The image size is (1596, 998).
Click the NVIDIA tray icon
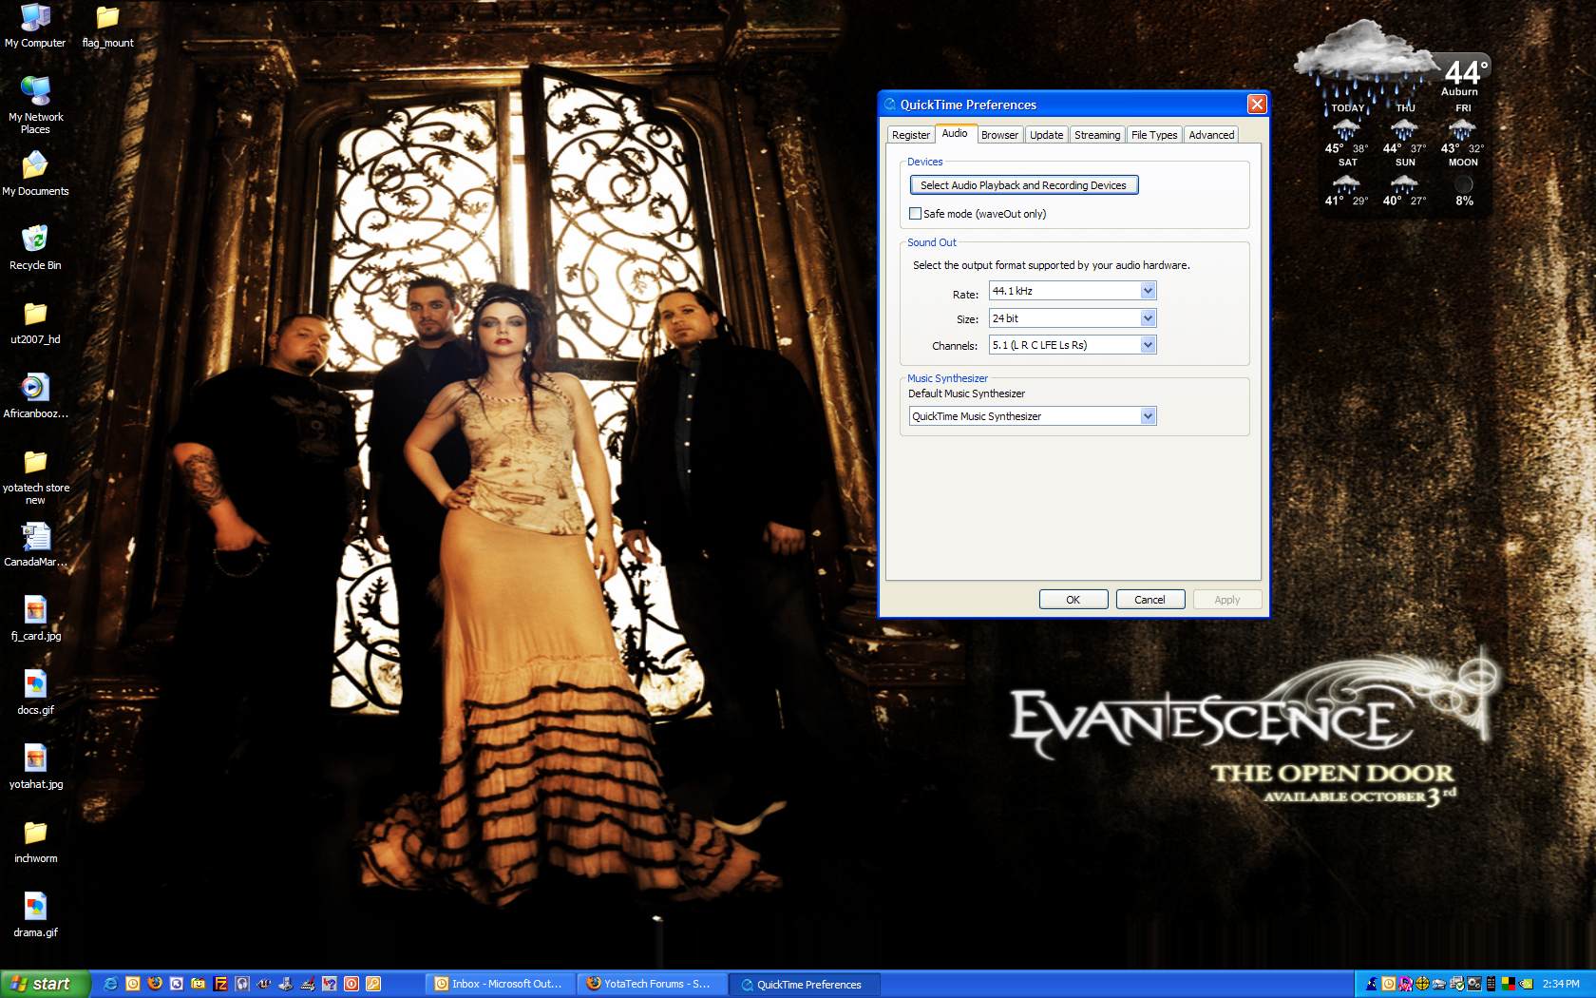click(x=1526, y=984)
